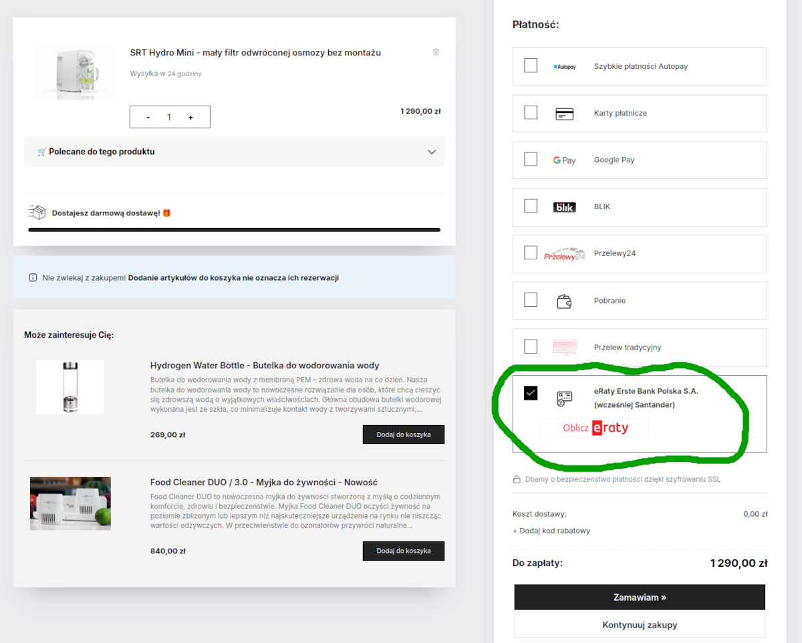
Task: Tick the Pobranie checkbox
Action: point(531,299)
